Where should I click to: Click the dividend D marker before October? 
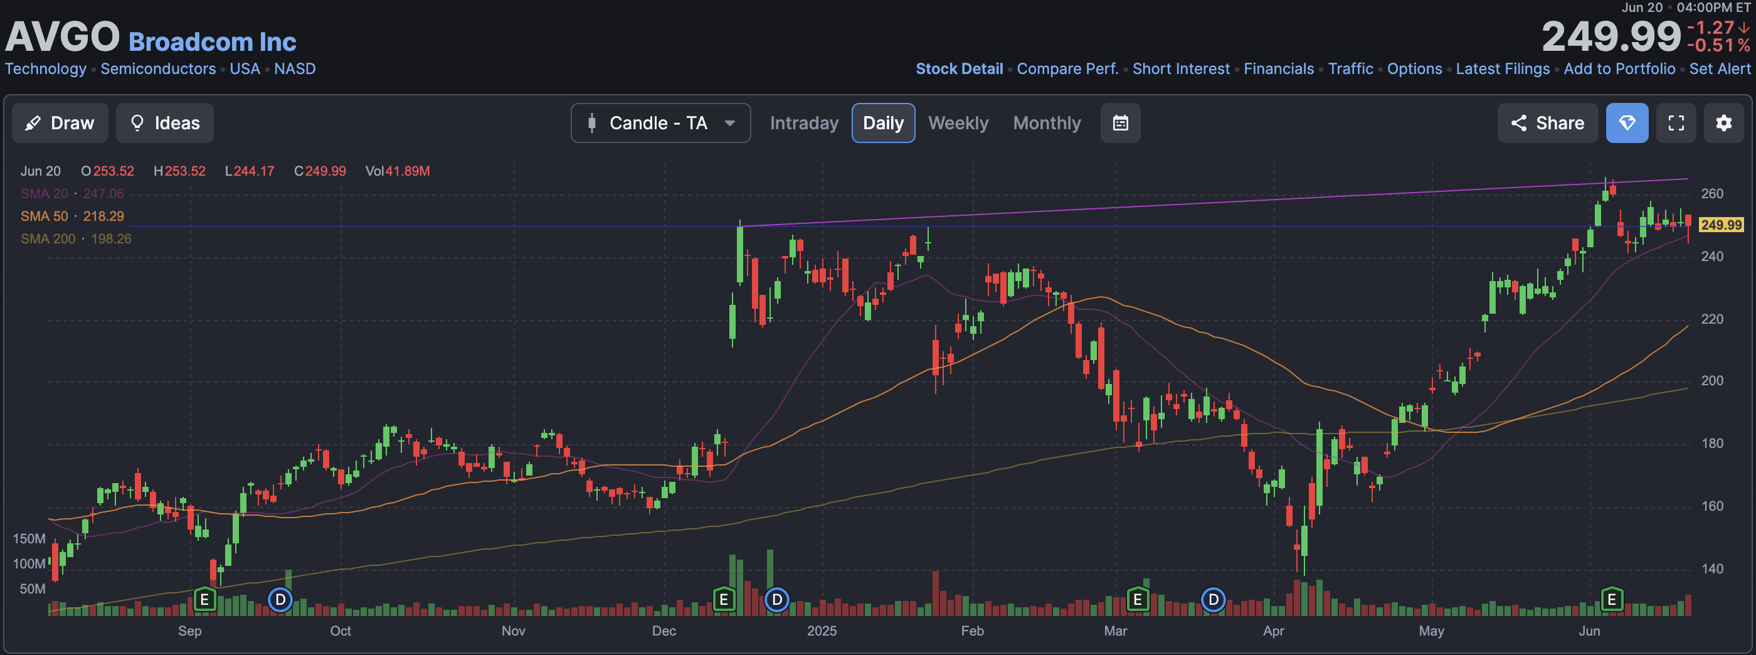point(280,600)
